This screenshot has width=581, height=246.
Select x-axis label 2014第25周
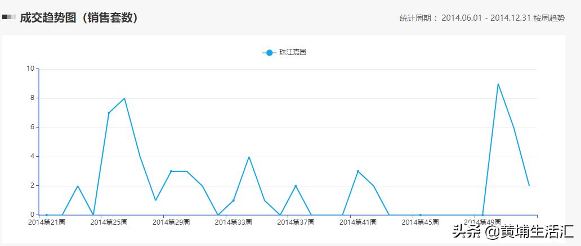109,222
